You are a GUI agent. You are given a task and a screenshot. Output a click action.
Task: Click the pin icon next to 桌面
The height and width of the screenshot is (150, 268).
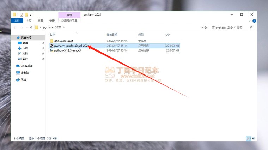(43, 43)
